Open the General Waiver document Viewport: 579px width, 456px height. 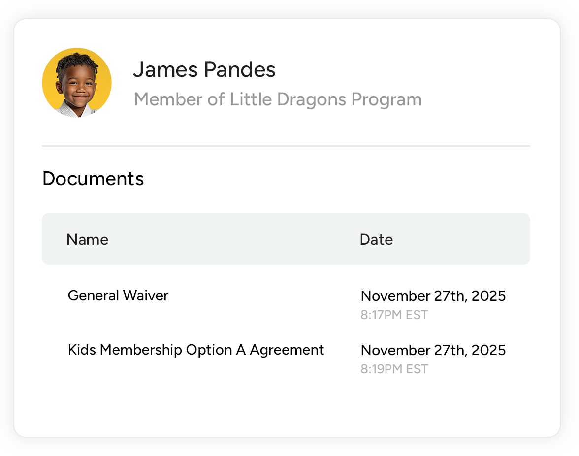click(x=118, y=295)
